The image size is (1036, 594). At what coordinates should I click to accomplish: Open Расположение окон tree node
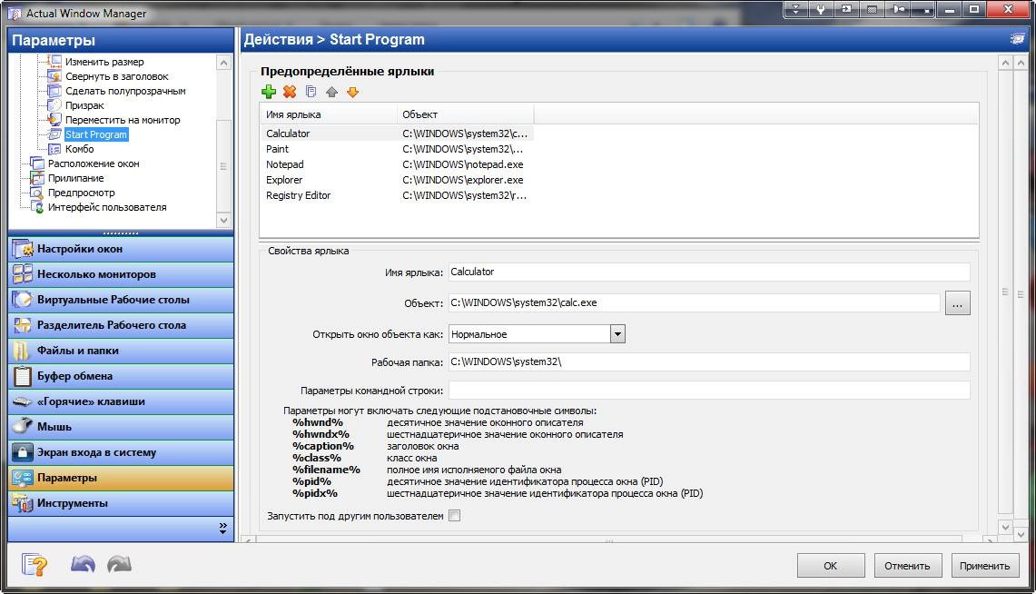pyautogui.click(x=94, y=163)
